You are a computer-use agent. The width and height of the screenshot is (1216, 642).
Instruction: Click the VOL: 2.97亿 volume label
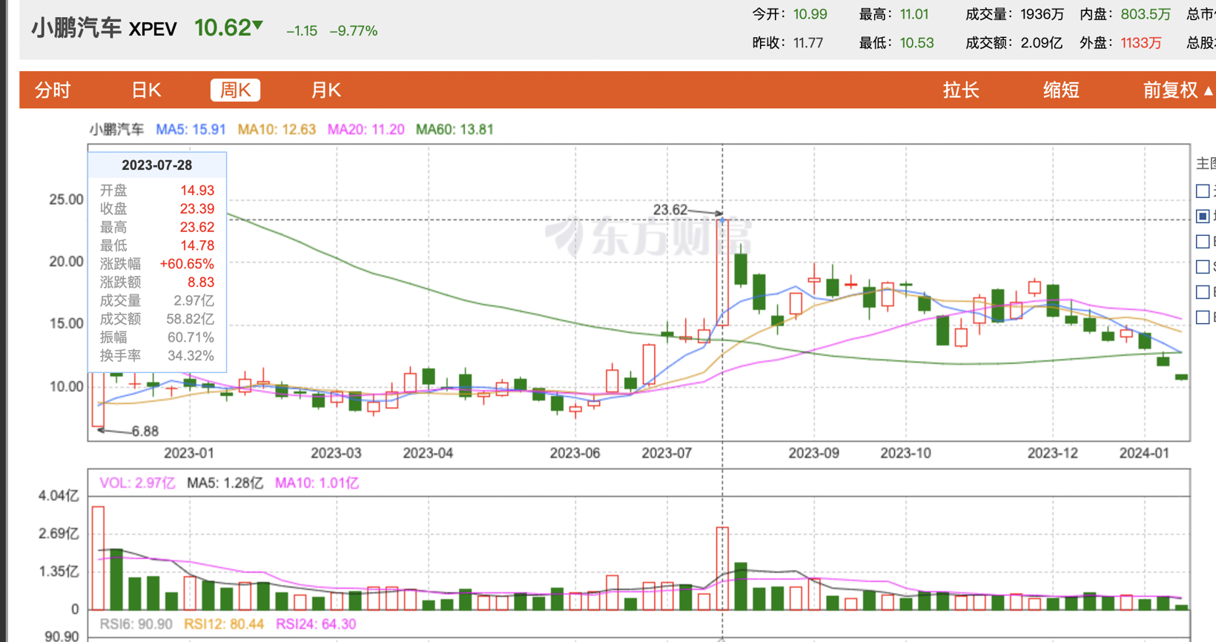(137, 483)
